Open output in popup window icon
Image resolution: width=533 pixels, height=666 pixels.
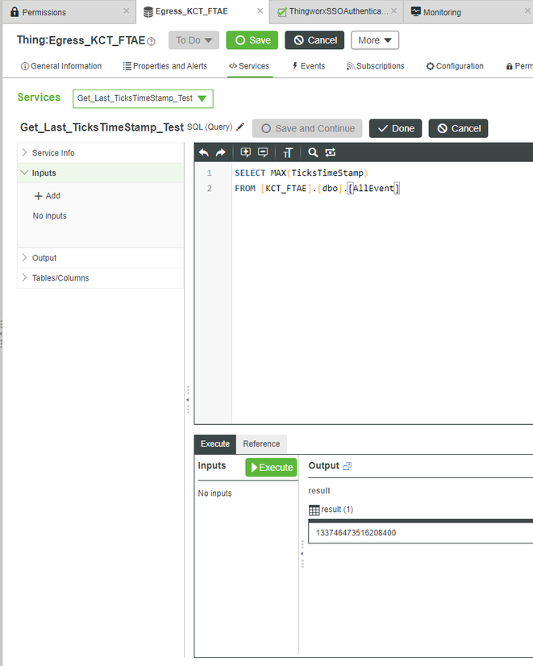point(348,466)
